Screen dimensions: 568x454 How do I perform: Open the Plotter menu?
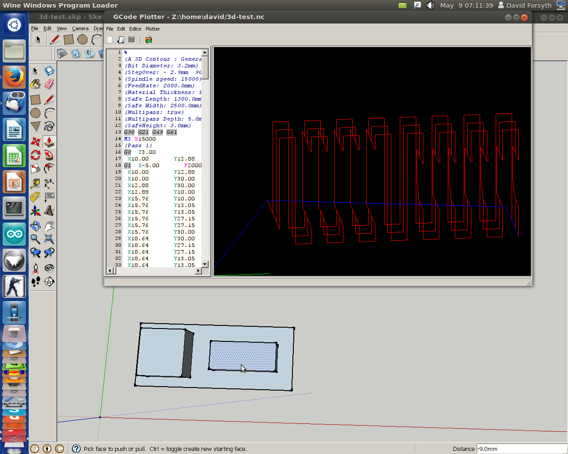coord(153,29)
